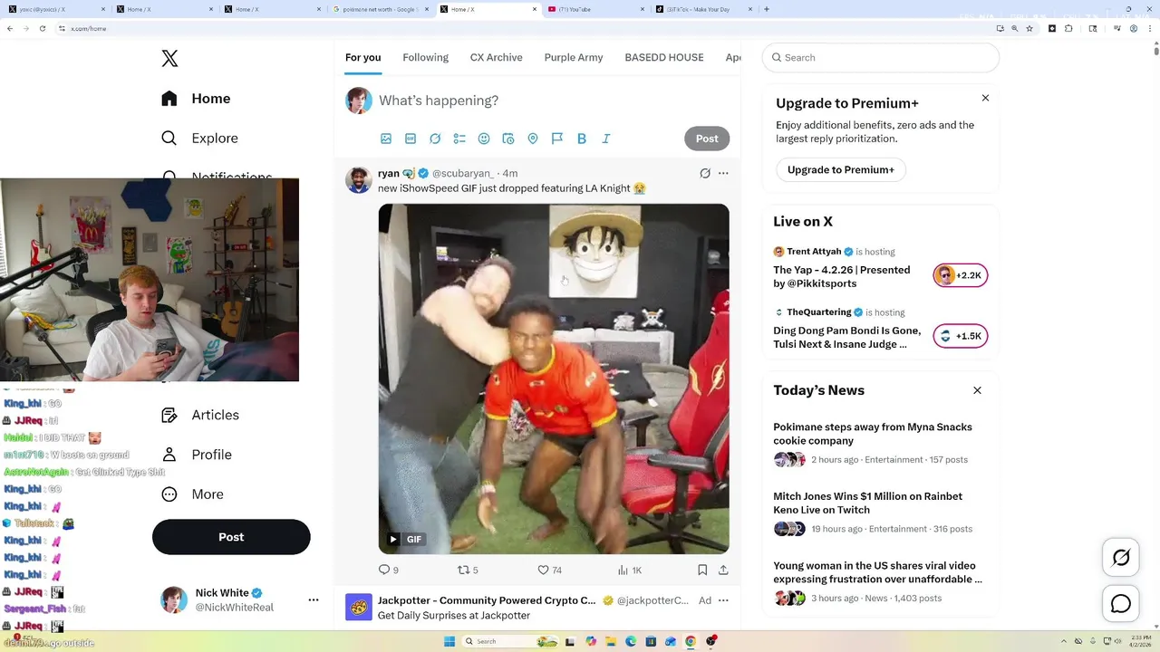This screenshot has width=1160, height=652.
Task: Open the @scubaryan_ handle link
Action: pos(462,173)
